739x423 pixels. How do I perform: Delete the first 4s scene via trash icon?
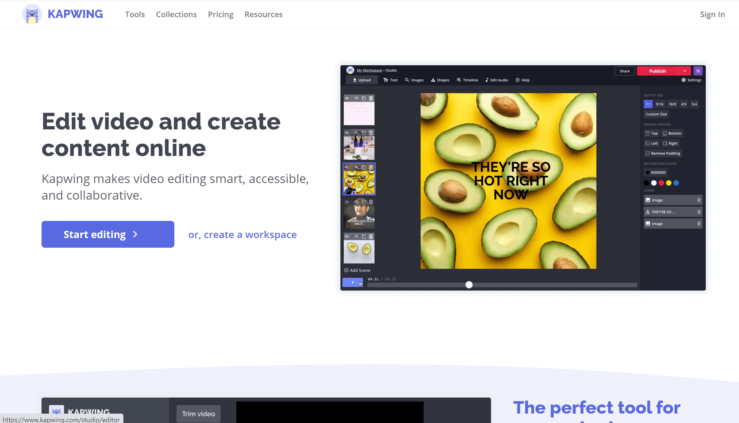pos(371,98)
